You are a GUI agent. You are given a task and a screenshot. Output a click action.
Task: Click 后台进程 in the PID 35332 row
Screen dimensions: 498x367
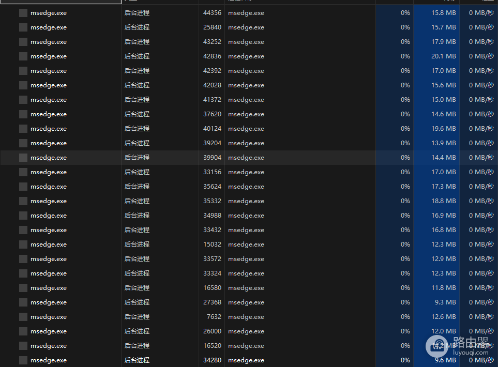[137, 201]
